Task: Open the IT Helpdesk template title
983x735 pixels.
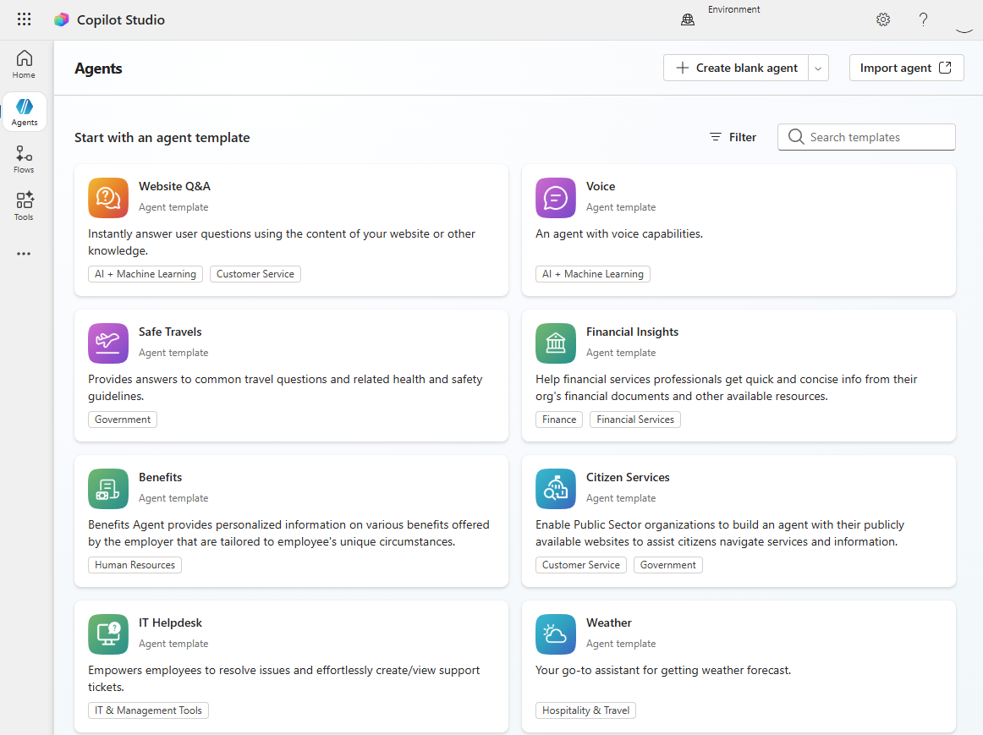Action: point(171,623)
